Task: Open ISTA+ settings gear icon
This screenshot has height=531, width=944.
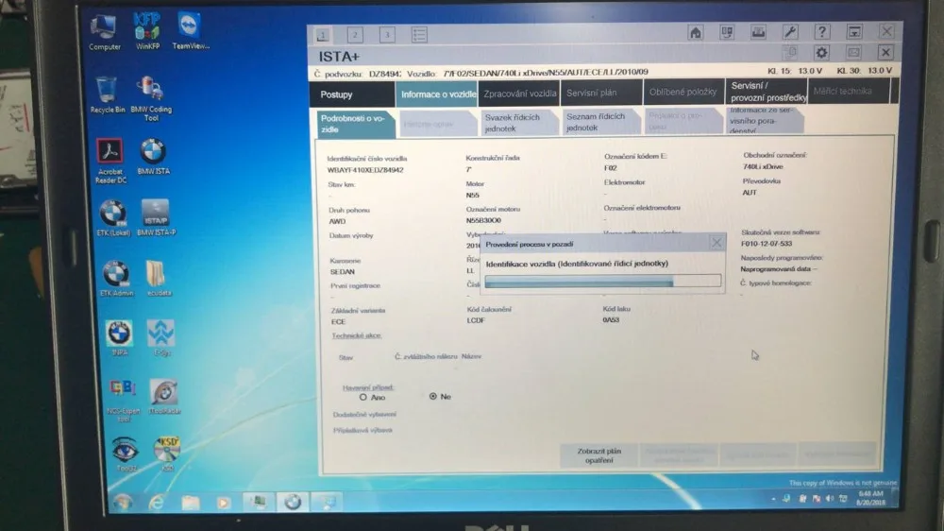Action: (x=821, y=53)
